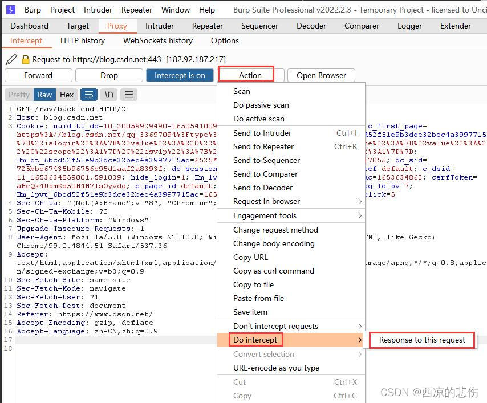
Task: Choose Send to Decoder
Action: pos(291,188)
